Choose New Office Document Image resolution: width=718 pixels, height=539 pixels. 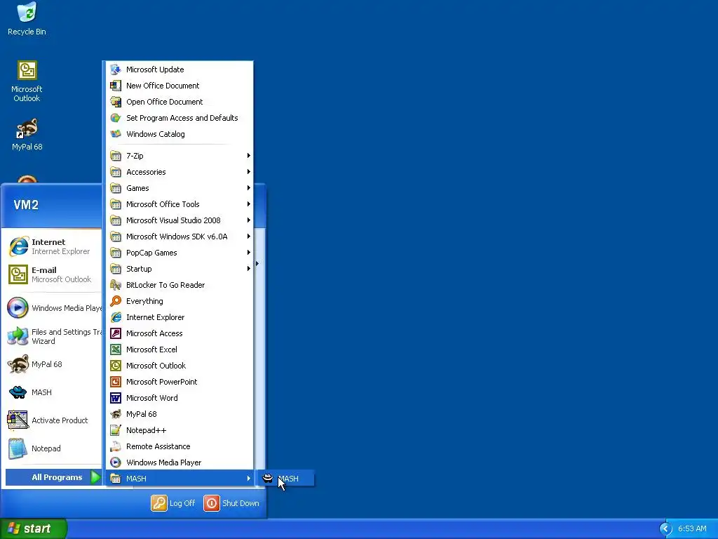coord(179,86)
